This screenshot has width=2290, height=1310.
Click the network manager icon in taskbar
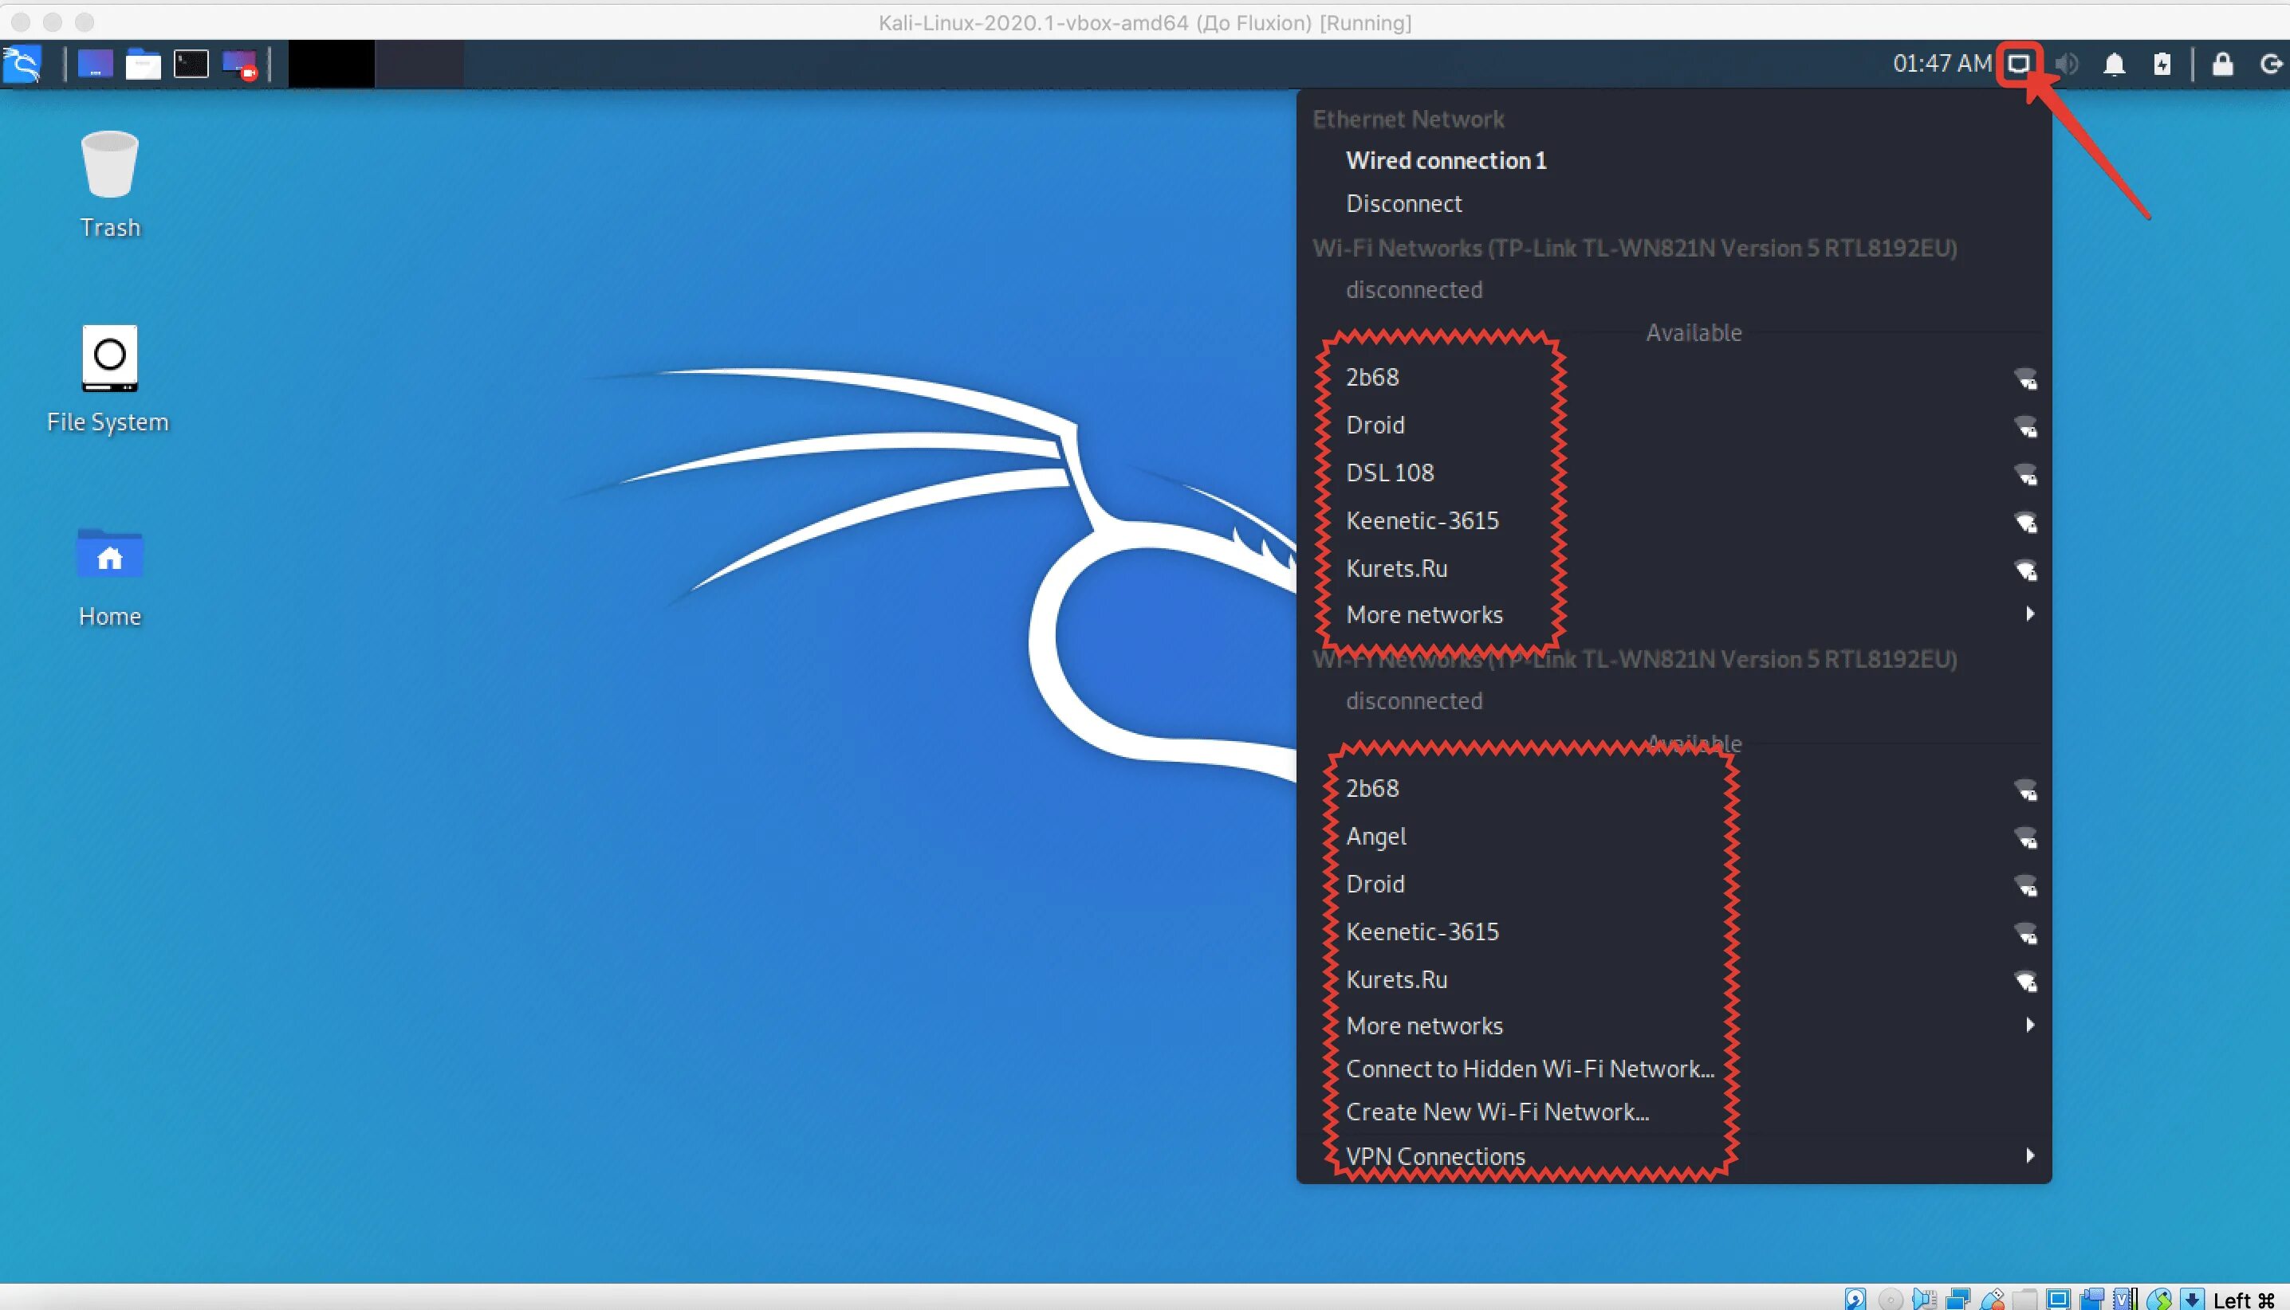point(2020,65)
